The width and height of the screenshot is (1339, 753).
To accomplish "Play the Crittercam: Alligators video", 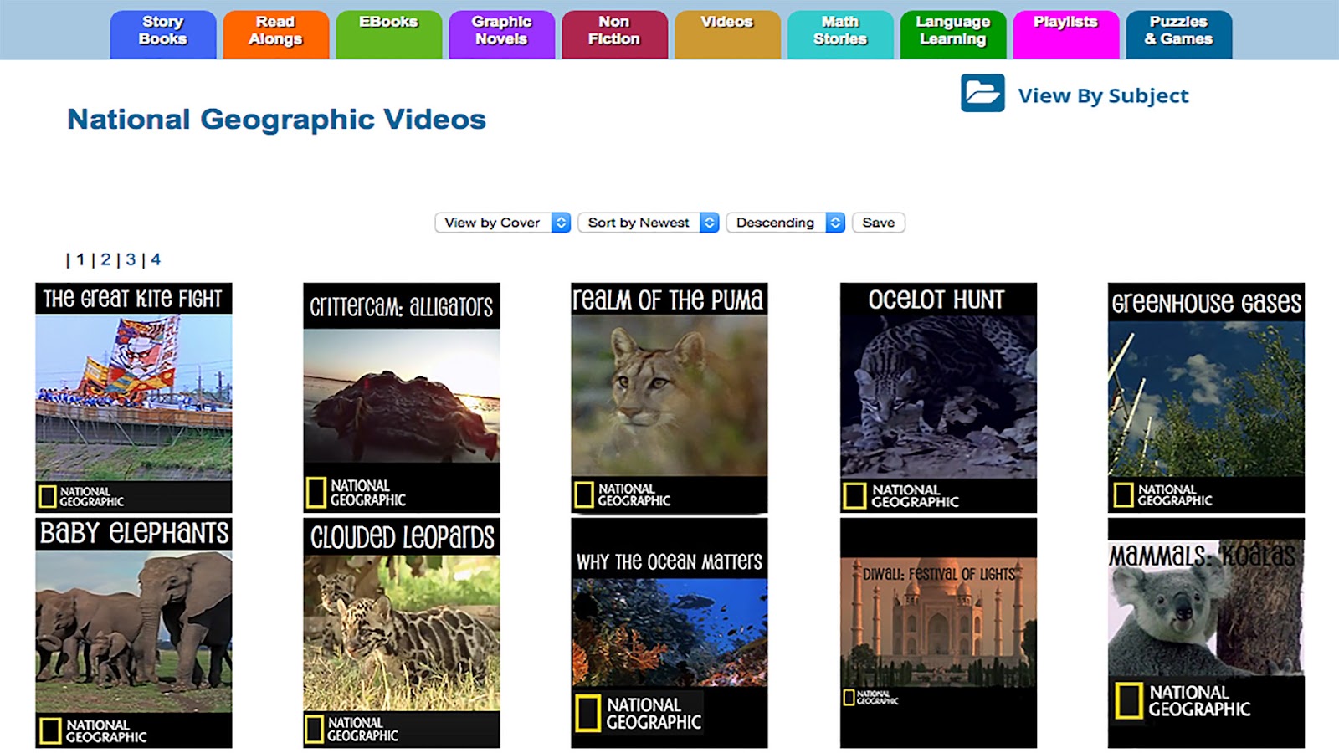I will [x=402, y=397].
